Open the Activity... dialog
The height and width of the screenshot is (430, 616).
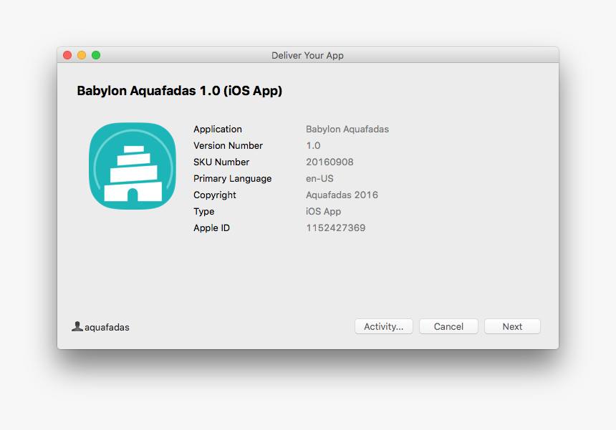click(x=383, y=326)
